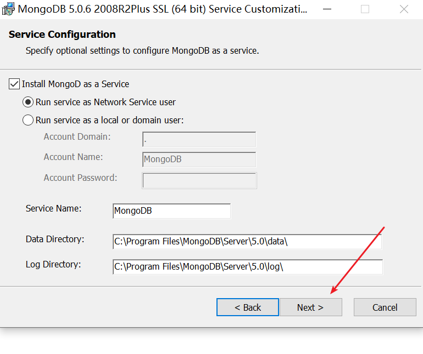Go back with the < Back button
423x354 pixels.
[x=248, y=307]
